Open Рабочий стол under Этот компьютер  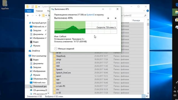pyautogui.click(x=38, y=82)
